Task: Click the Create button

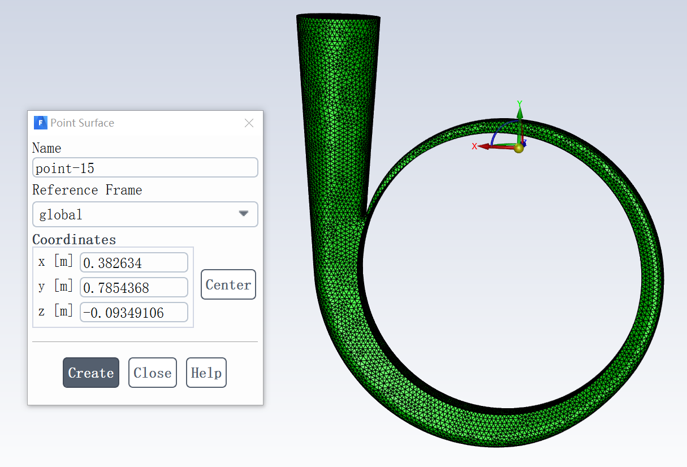Action: pyautogui.click(x=91, y=373)
